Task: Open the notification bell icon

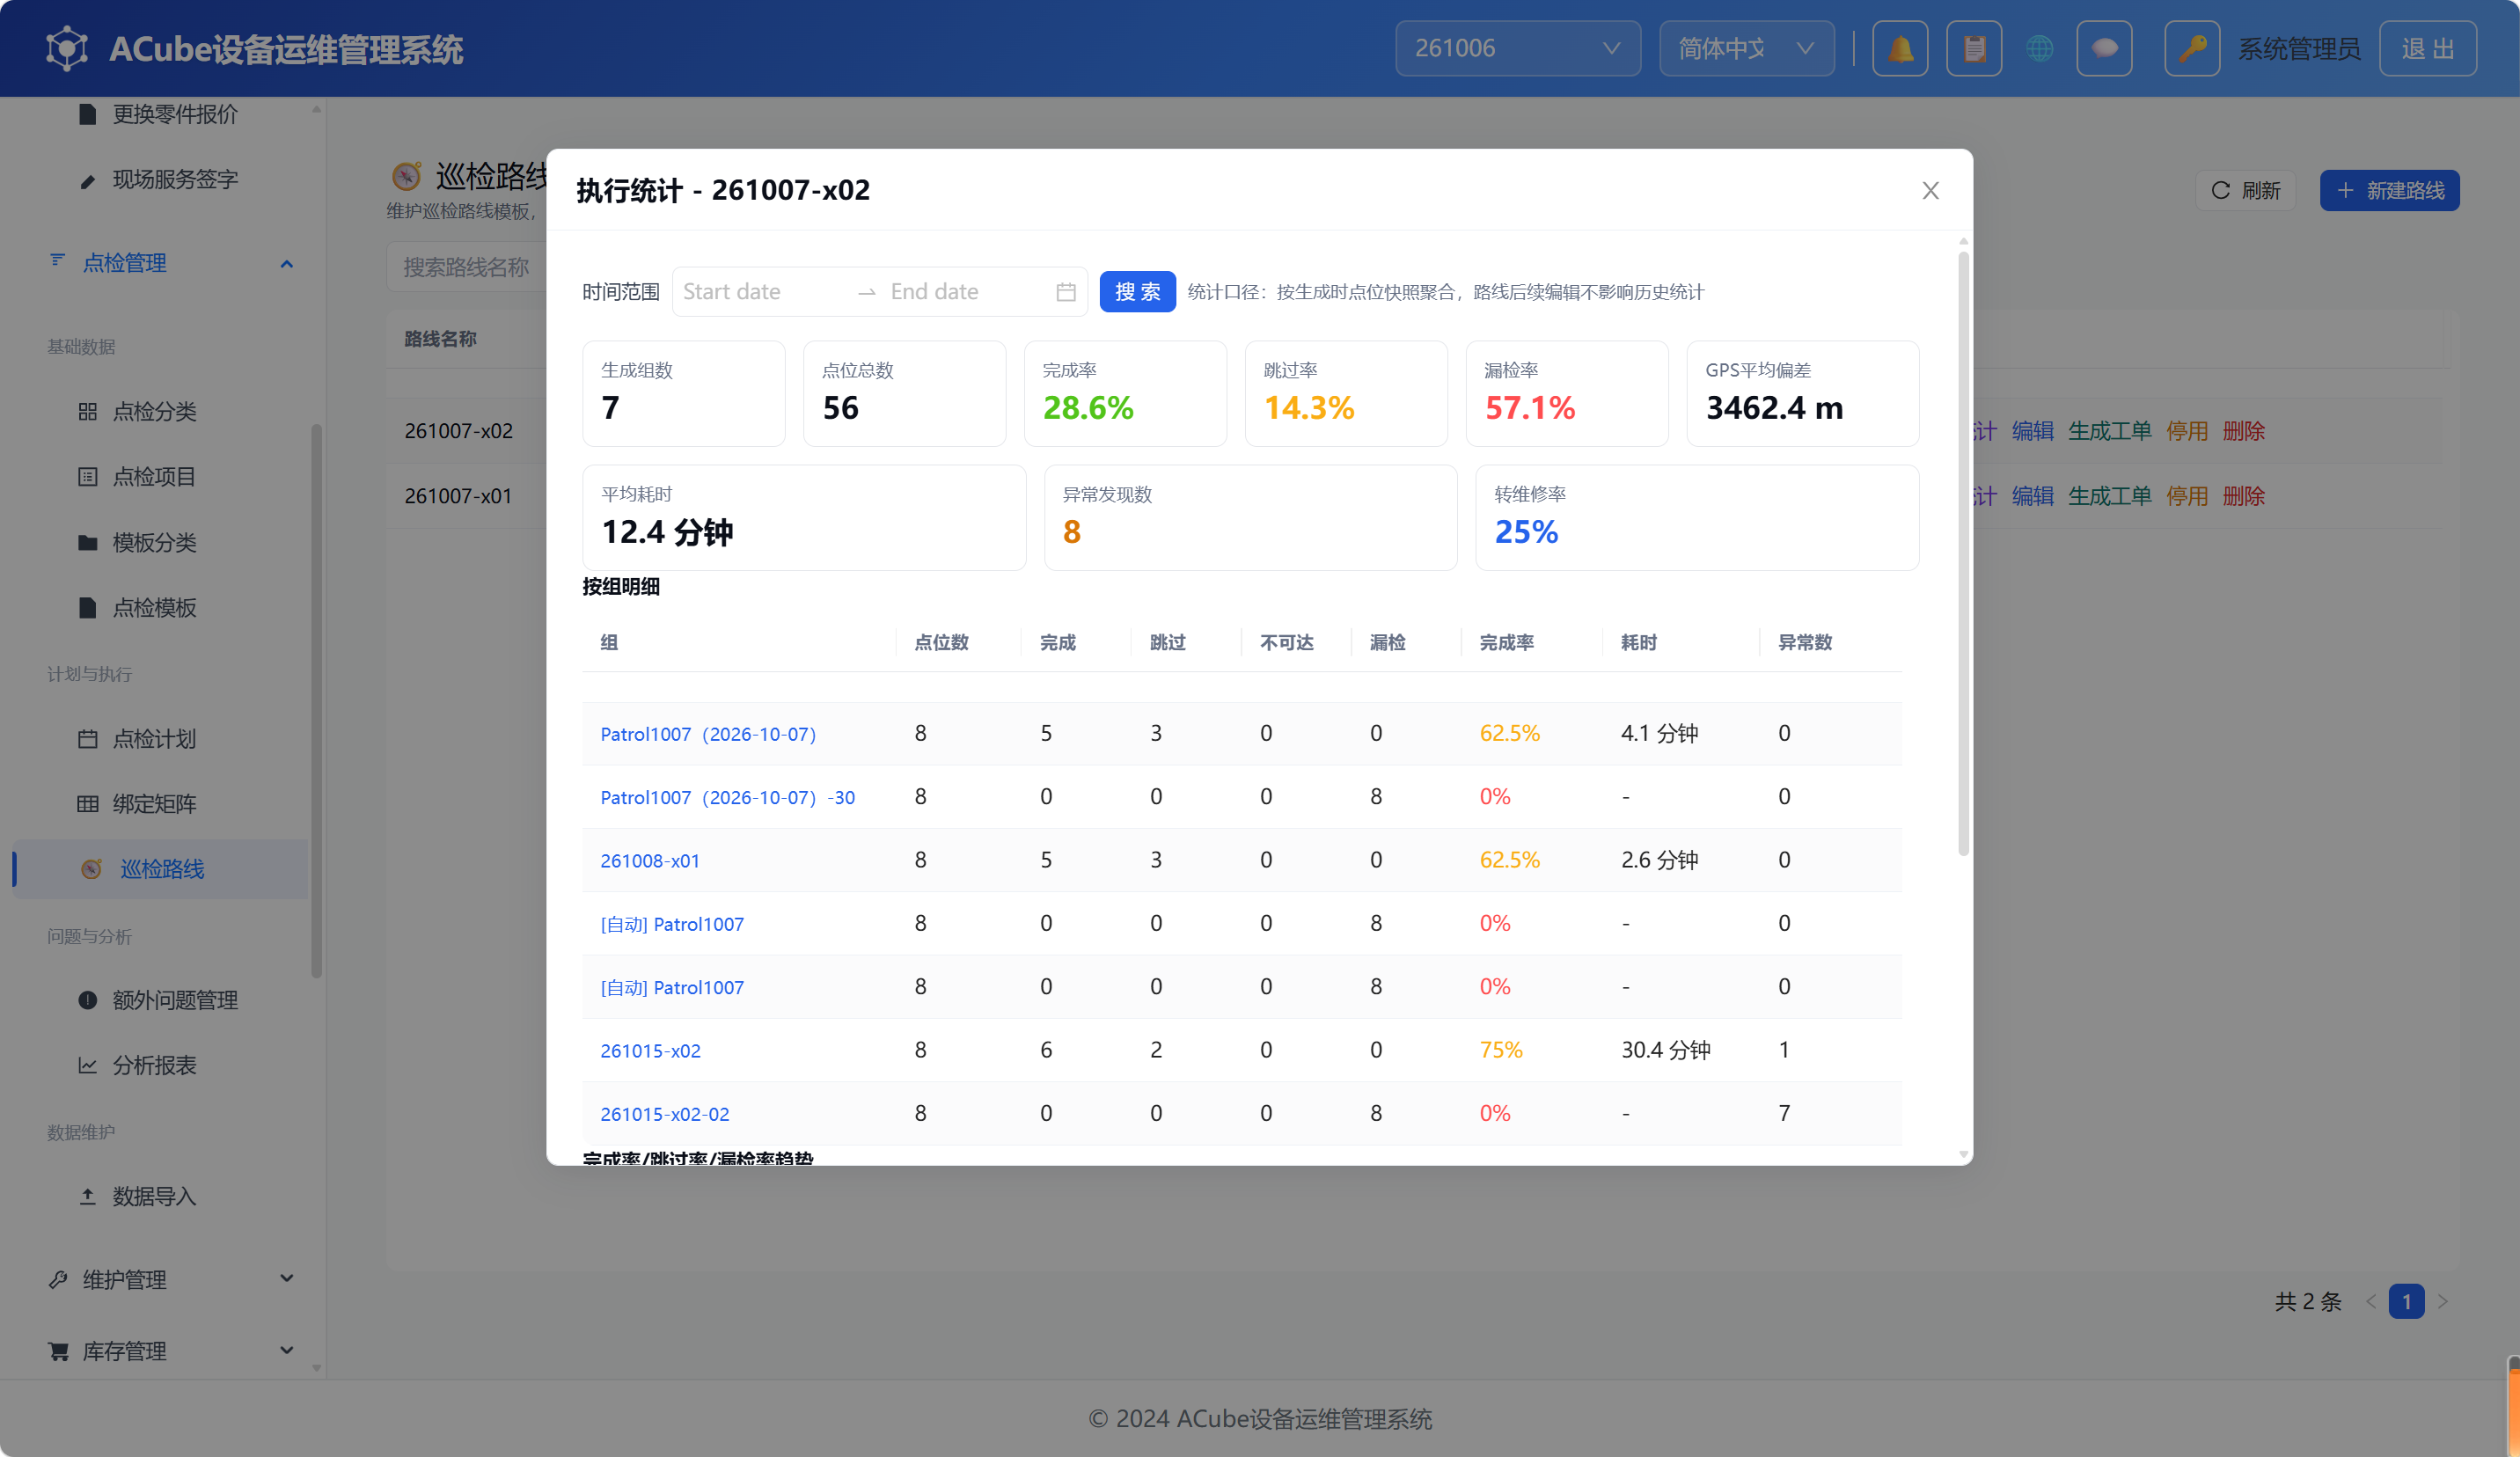Action: (1900, 48)
